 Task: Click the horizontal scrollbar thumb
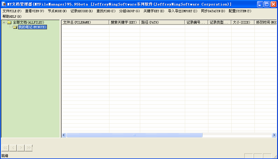tap(134, 135)
